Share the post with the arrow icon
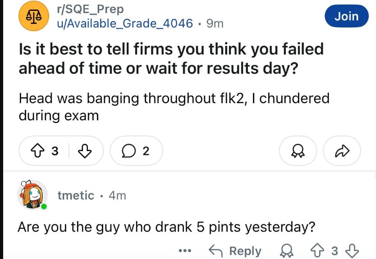This screenshot has height=259, width=376. [342, 151]
